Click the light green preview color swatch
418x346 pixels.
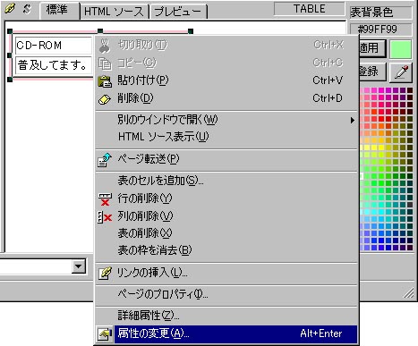click(x=401, y=49)
